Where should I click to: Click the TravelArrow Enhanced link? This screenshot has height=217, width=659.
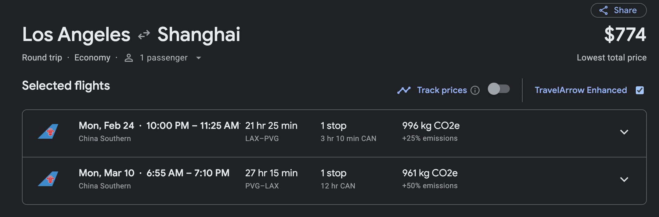click(x=581, y=90)
